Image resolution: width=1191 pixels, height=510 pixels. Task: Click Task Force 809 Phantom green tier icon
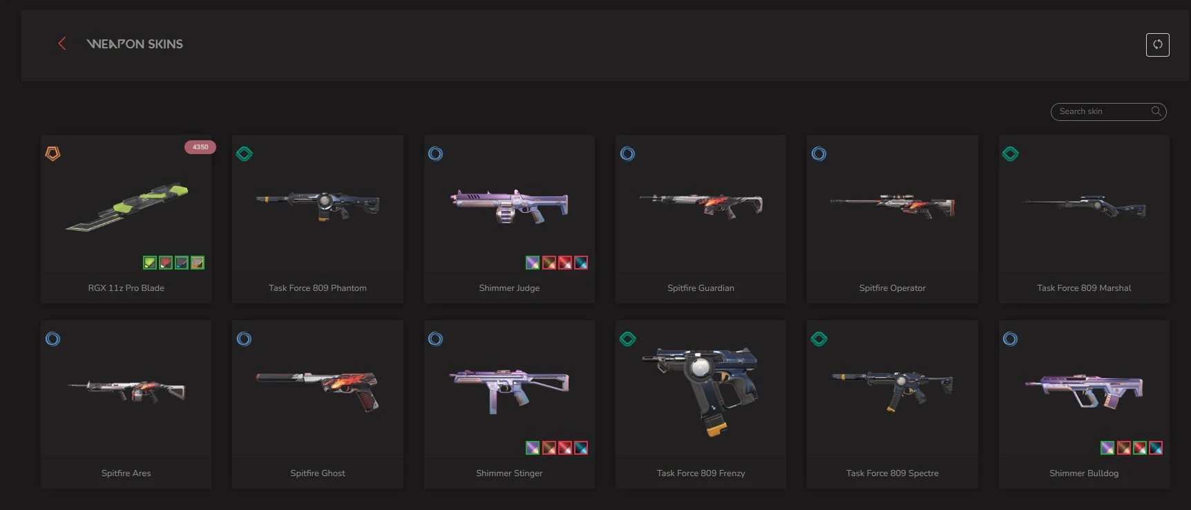[245, 153]
